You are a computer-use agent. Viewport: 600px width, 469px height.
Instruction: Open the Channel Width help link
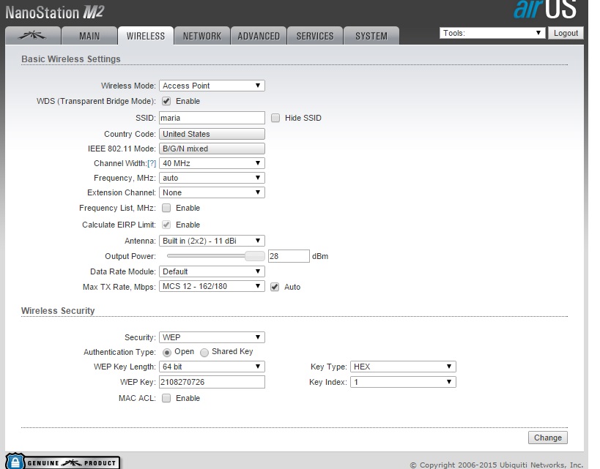[x=152, y=164]
